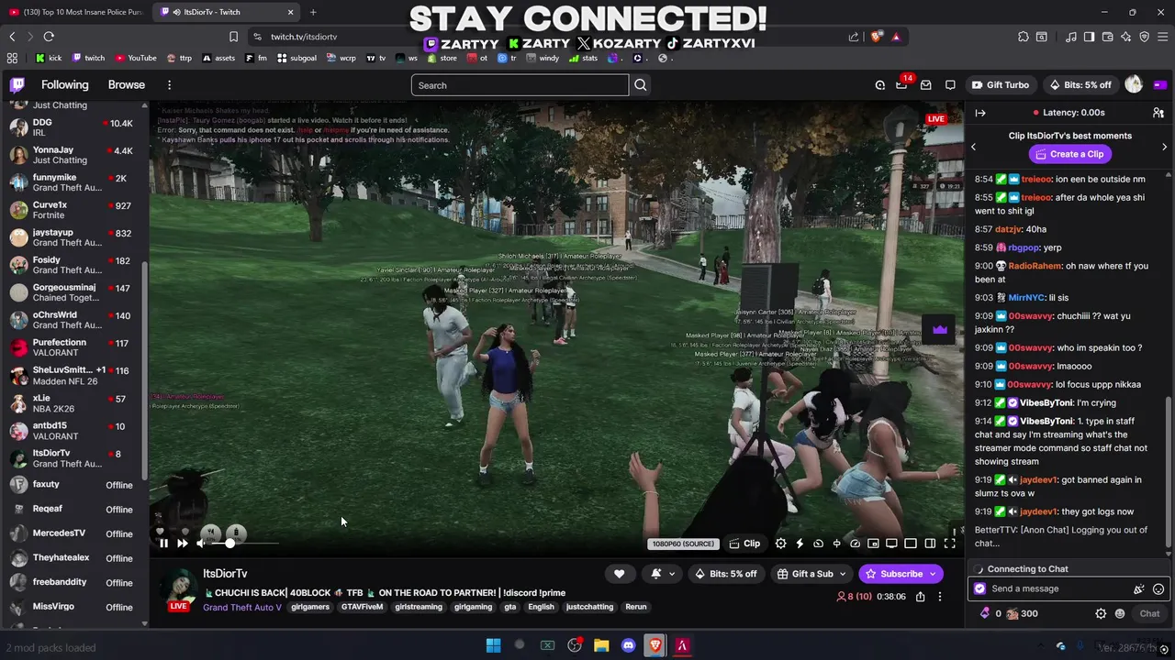The width and height of the screenshot is (1175, 660).
Task: Open player settings gear
Action: click(x=780, y=544)
